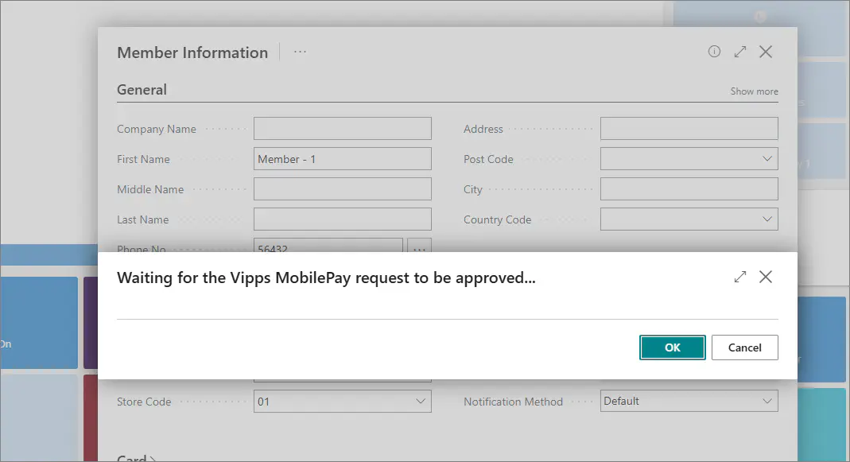This screenshot has width=850, height=462.
Task: Open the Notification Method dropdown showing Default
Action: 767,402
